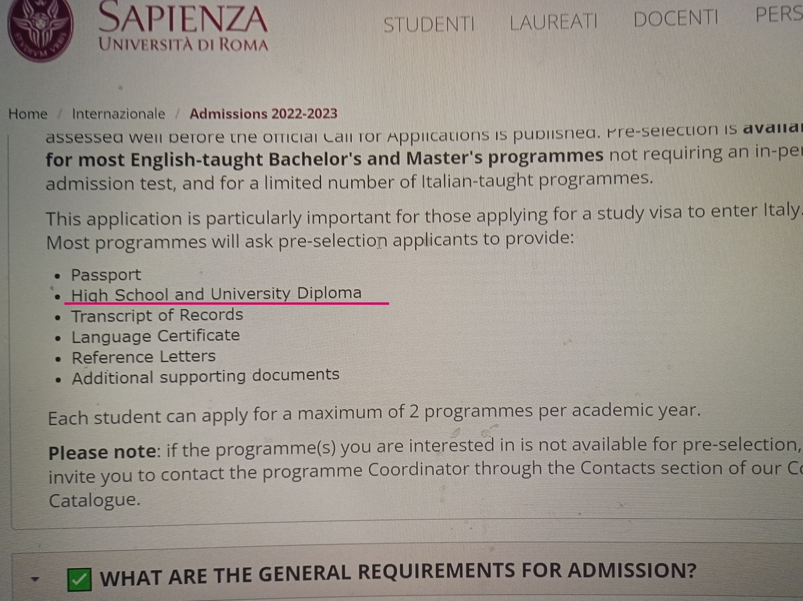Go to Home breadcrumb link
The width and height of the screenshot is (803, 601).
point(28,114)
